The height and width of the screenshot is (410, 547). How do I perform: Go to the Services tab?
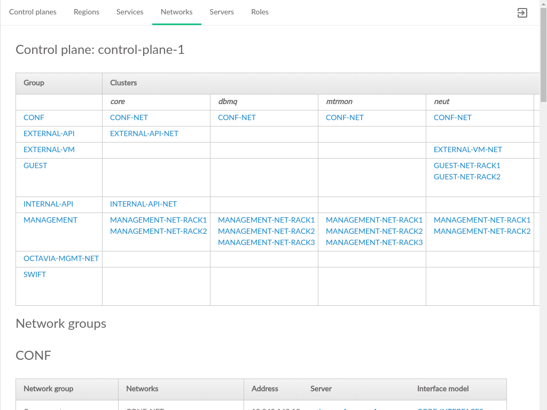coord(130,12)
